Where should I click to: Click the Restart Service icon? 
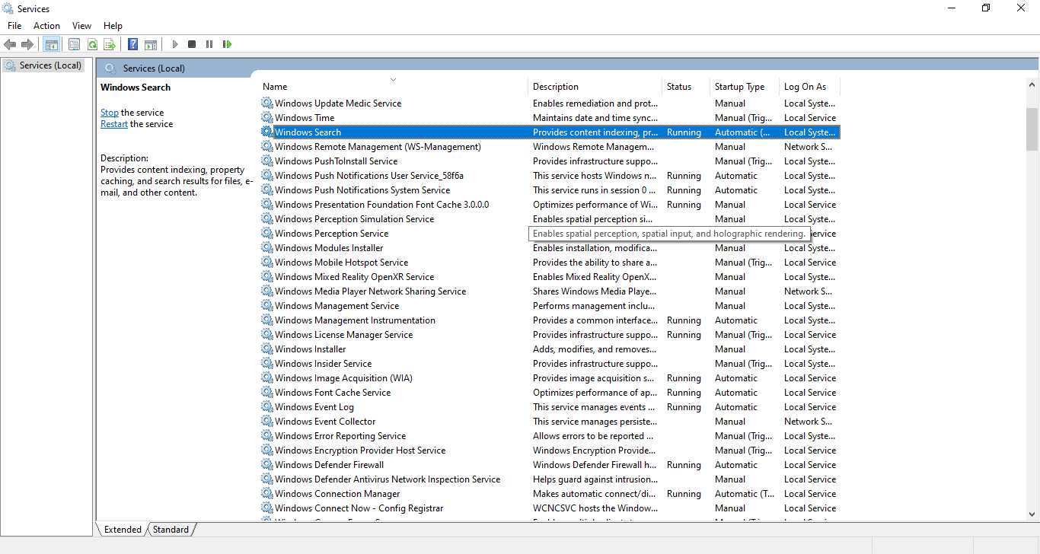point(227,44)
